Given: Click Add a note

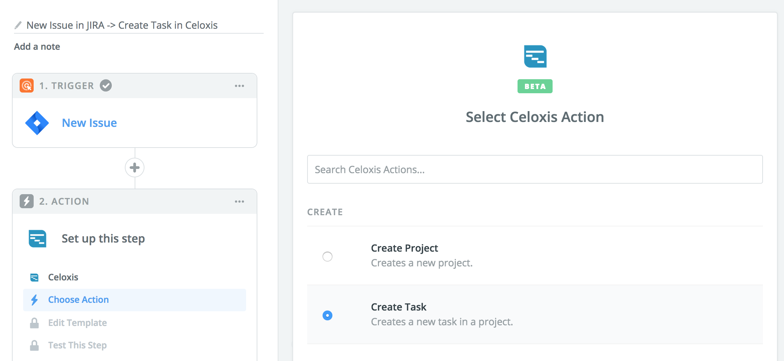Looking at the screenshot, I should (x=37, y=47).
